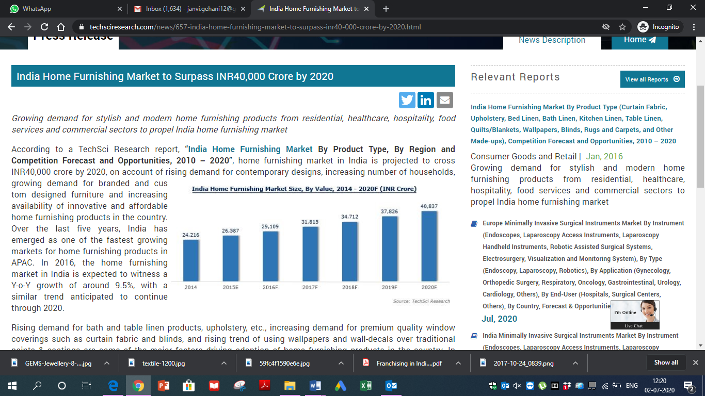Open Microsoft Word on taskbar
The height and width of the screenshot is (396, 705).
[315, 385]
